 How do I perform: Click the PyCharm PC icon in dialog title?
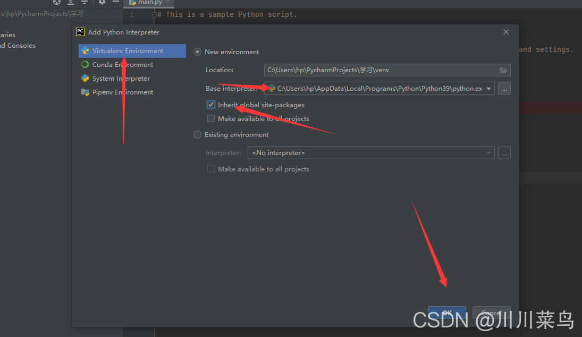click(80, 32)
